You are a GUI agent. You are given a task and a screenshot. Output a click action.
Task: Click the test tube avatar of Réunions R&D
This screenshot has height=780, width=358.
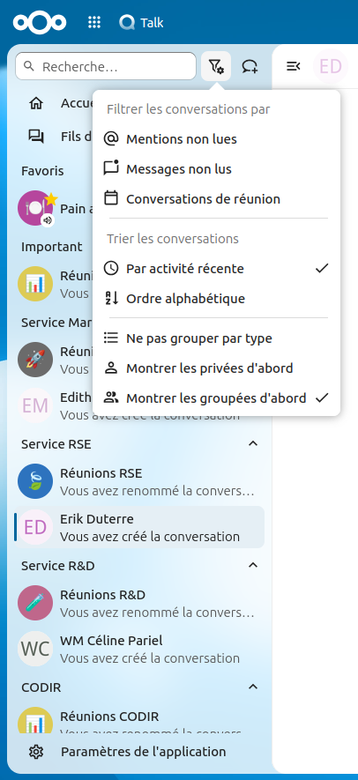(35, 603)
